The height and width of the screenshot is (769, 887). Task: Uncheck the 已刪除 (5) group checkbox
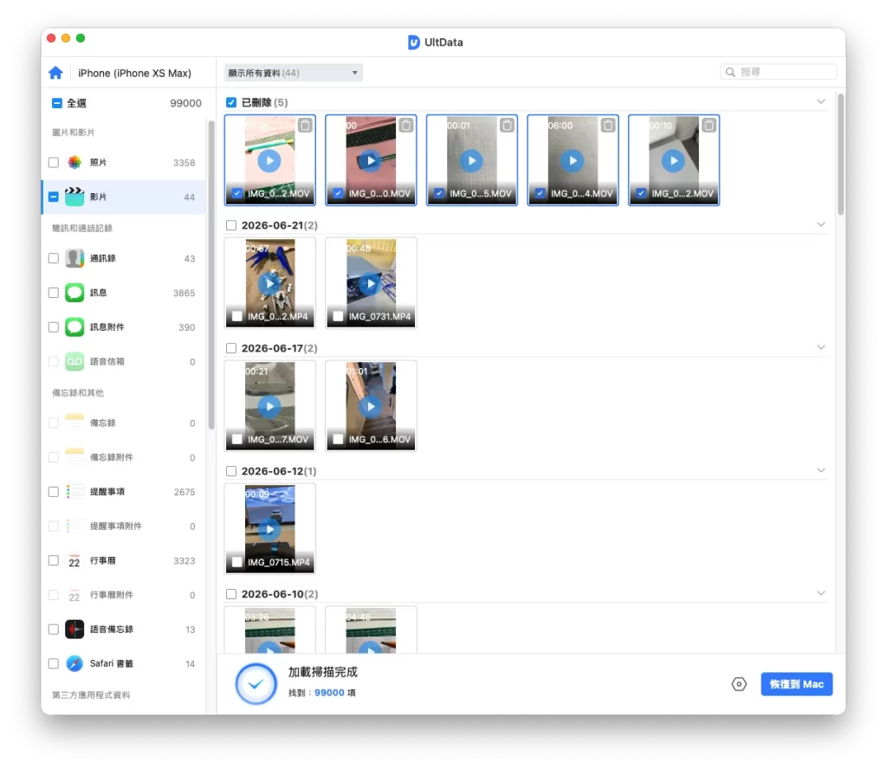230,102
